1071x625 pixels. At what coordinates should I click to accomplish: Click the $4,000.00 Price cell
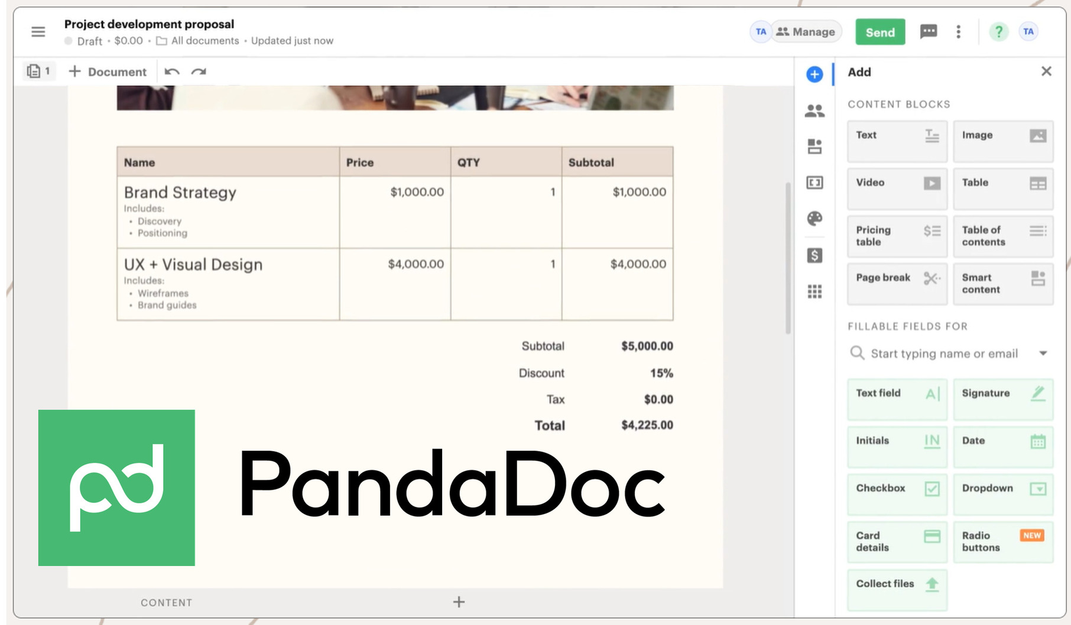395,284
